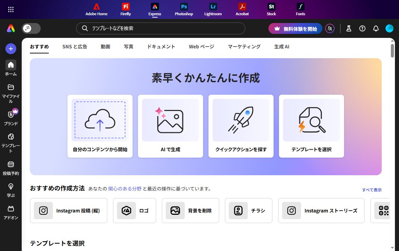The width and height of the screenshot is (399, 251).
Task: Click the すべて表示 link
Action: coord(372,190)
